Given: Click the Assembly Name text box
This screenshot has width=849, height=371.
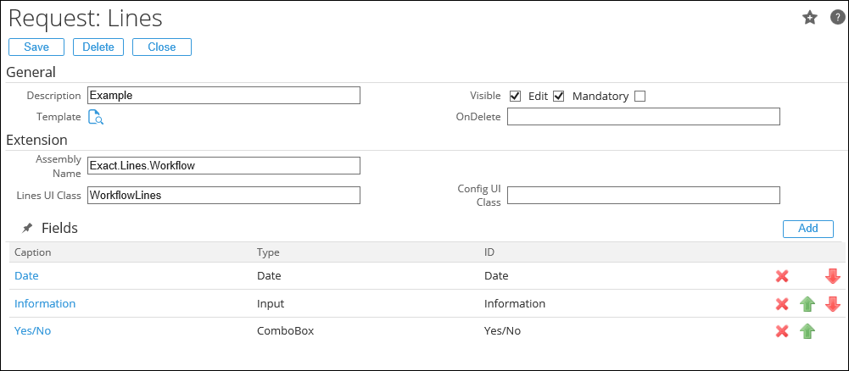Looking at the screenshot, I should pos(224,166).
